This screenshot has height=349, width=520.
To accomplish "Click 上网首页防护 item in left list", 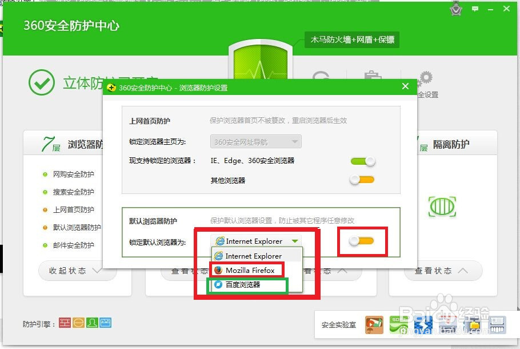I will pyautogui.click(x=73, y=210).
